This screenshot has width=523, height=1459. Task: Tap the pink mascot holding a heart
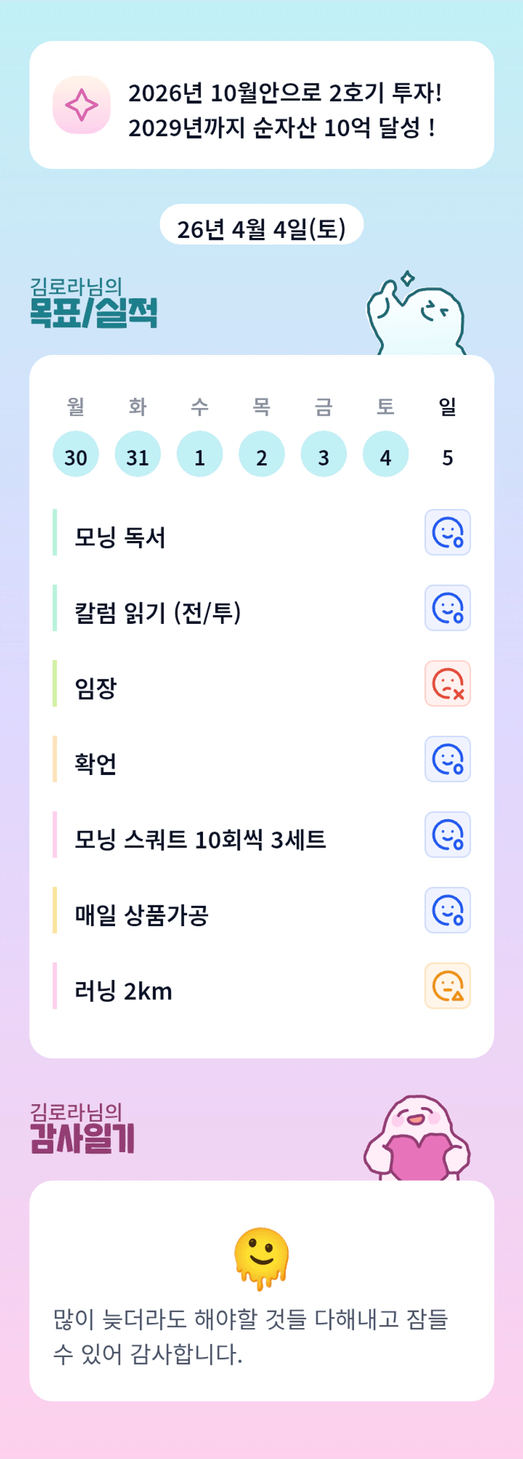[417, 1140]
